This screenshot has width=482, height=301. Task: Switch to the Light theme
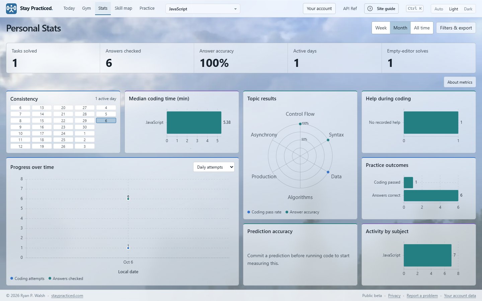click(x=454, y=9)
